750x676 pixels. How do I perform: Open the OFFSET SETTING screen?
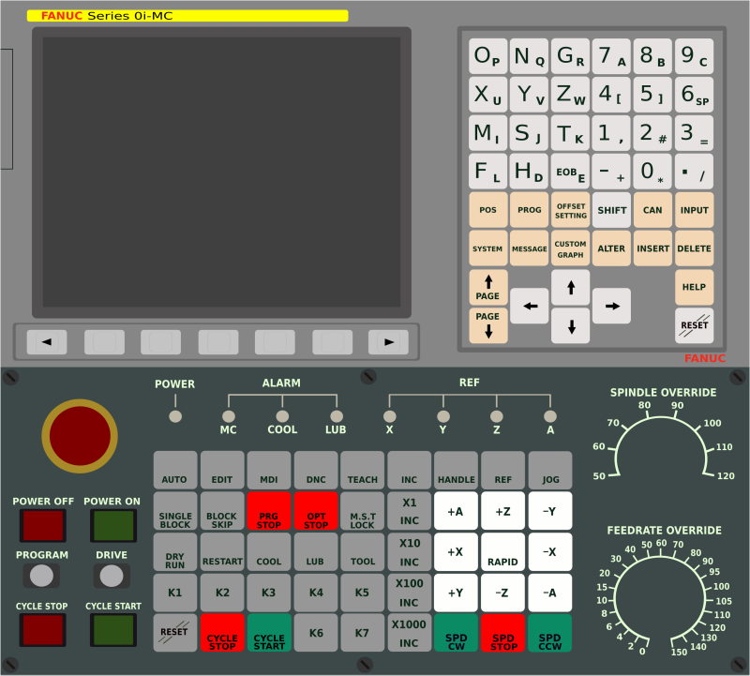tap(571, 210)
